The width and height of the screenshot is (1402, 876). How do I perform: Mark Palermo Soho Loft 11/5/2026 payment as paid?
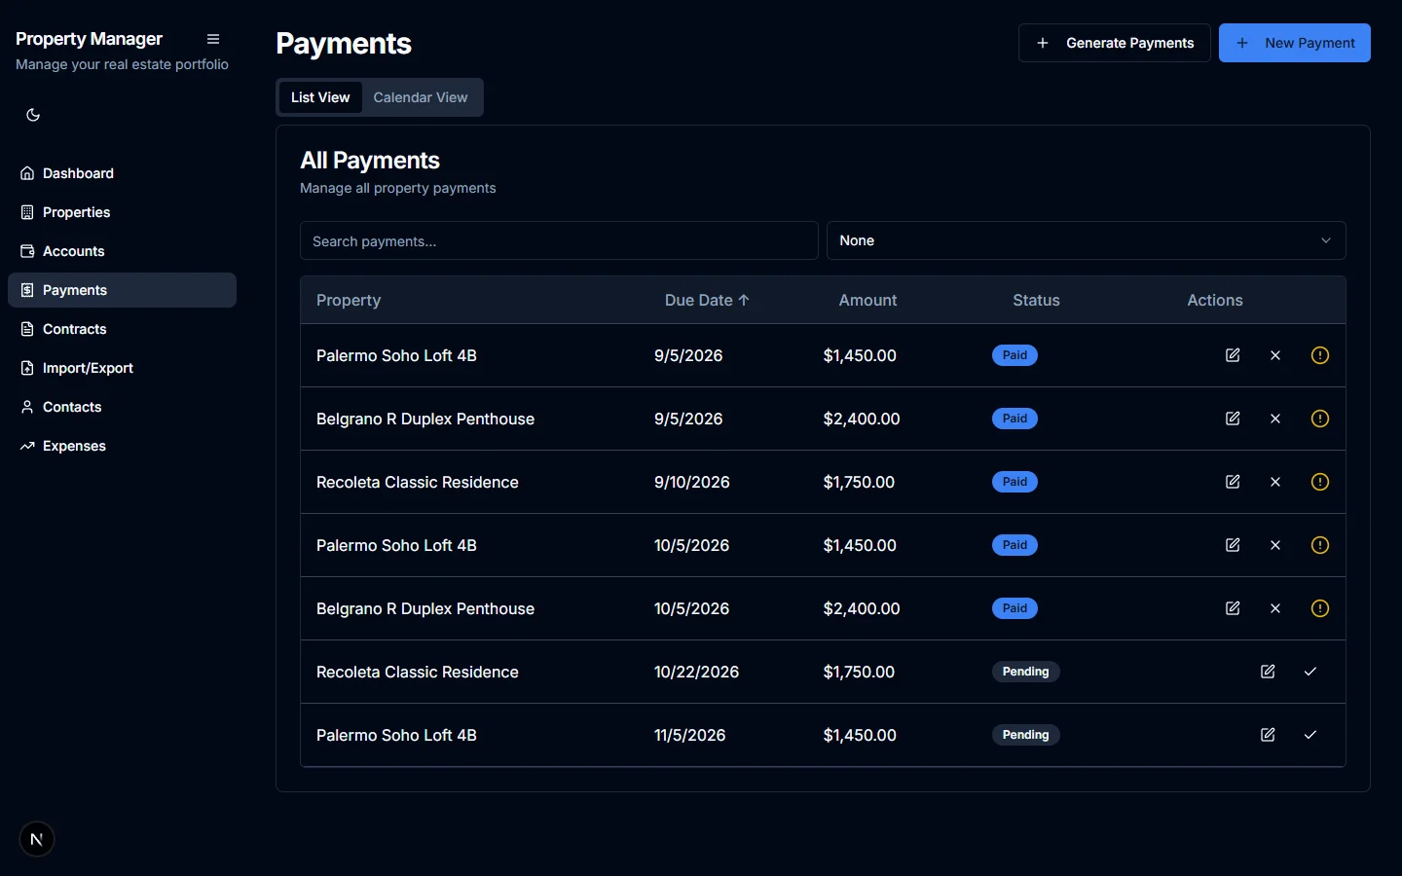(1310, 735)
